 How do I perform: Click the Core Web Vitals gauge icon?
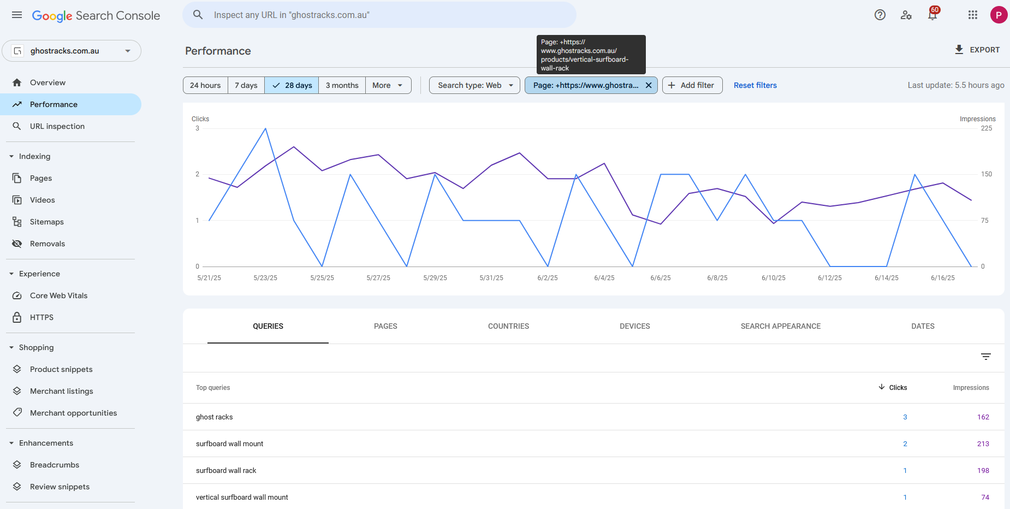click(17, 295)
